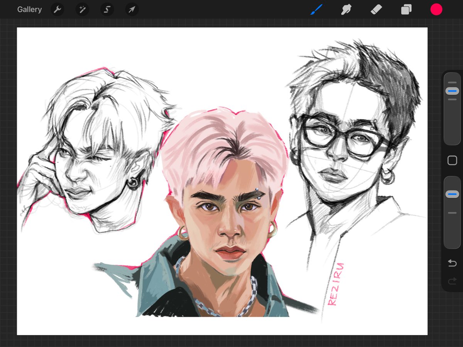Image resolution: width=463 pixels, height=347 pixels.
Task: Activate the Transform arrow tool
Action: pos(132,10)
